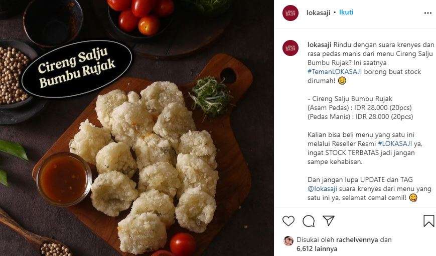Image resolution: width=436 pixels, height=256 pixels.
Task: Click the cireng food photo
Action: (x=137, y=128)
